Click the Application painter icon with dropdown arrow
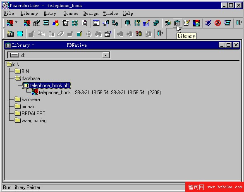The width and height of the screenshot is (244, 192). [x=10, y=23]
